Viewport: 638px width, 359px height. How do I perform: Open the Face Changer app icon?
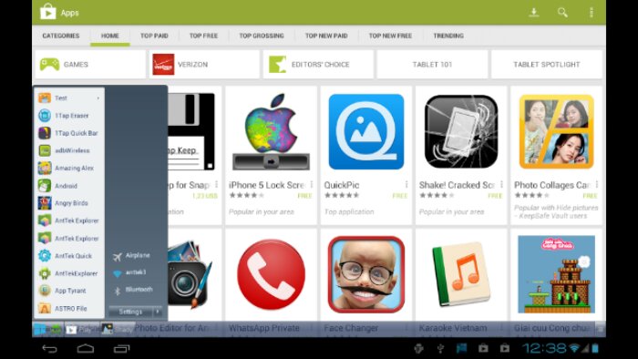(366, 275)
